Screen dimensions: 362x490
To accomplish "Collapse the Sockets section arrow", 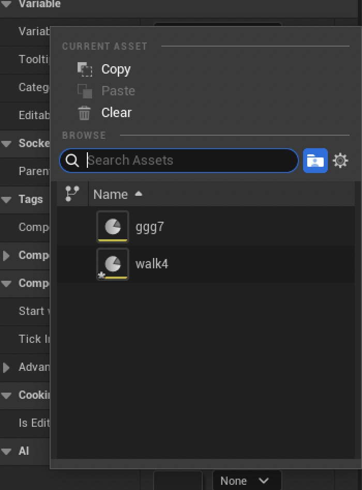I will [x=7, y=143].
